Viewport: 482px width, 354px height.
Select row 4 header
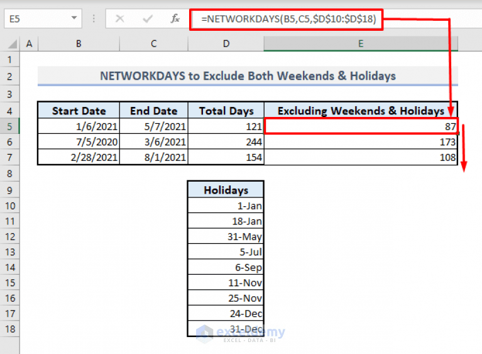tap(9, 111)
